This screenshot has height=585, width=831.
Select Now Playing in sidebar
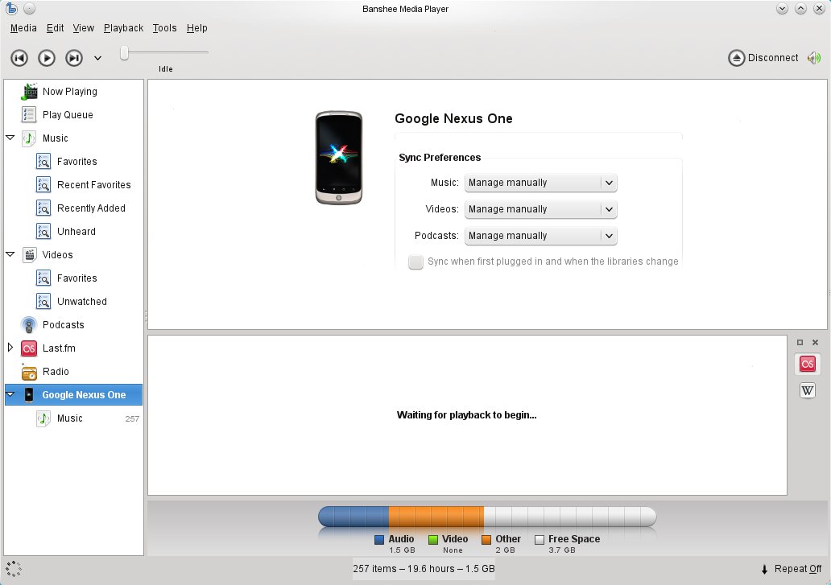pyautogui.click(x=69, y=92)
